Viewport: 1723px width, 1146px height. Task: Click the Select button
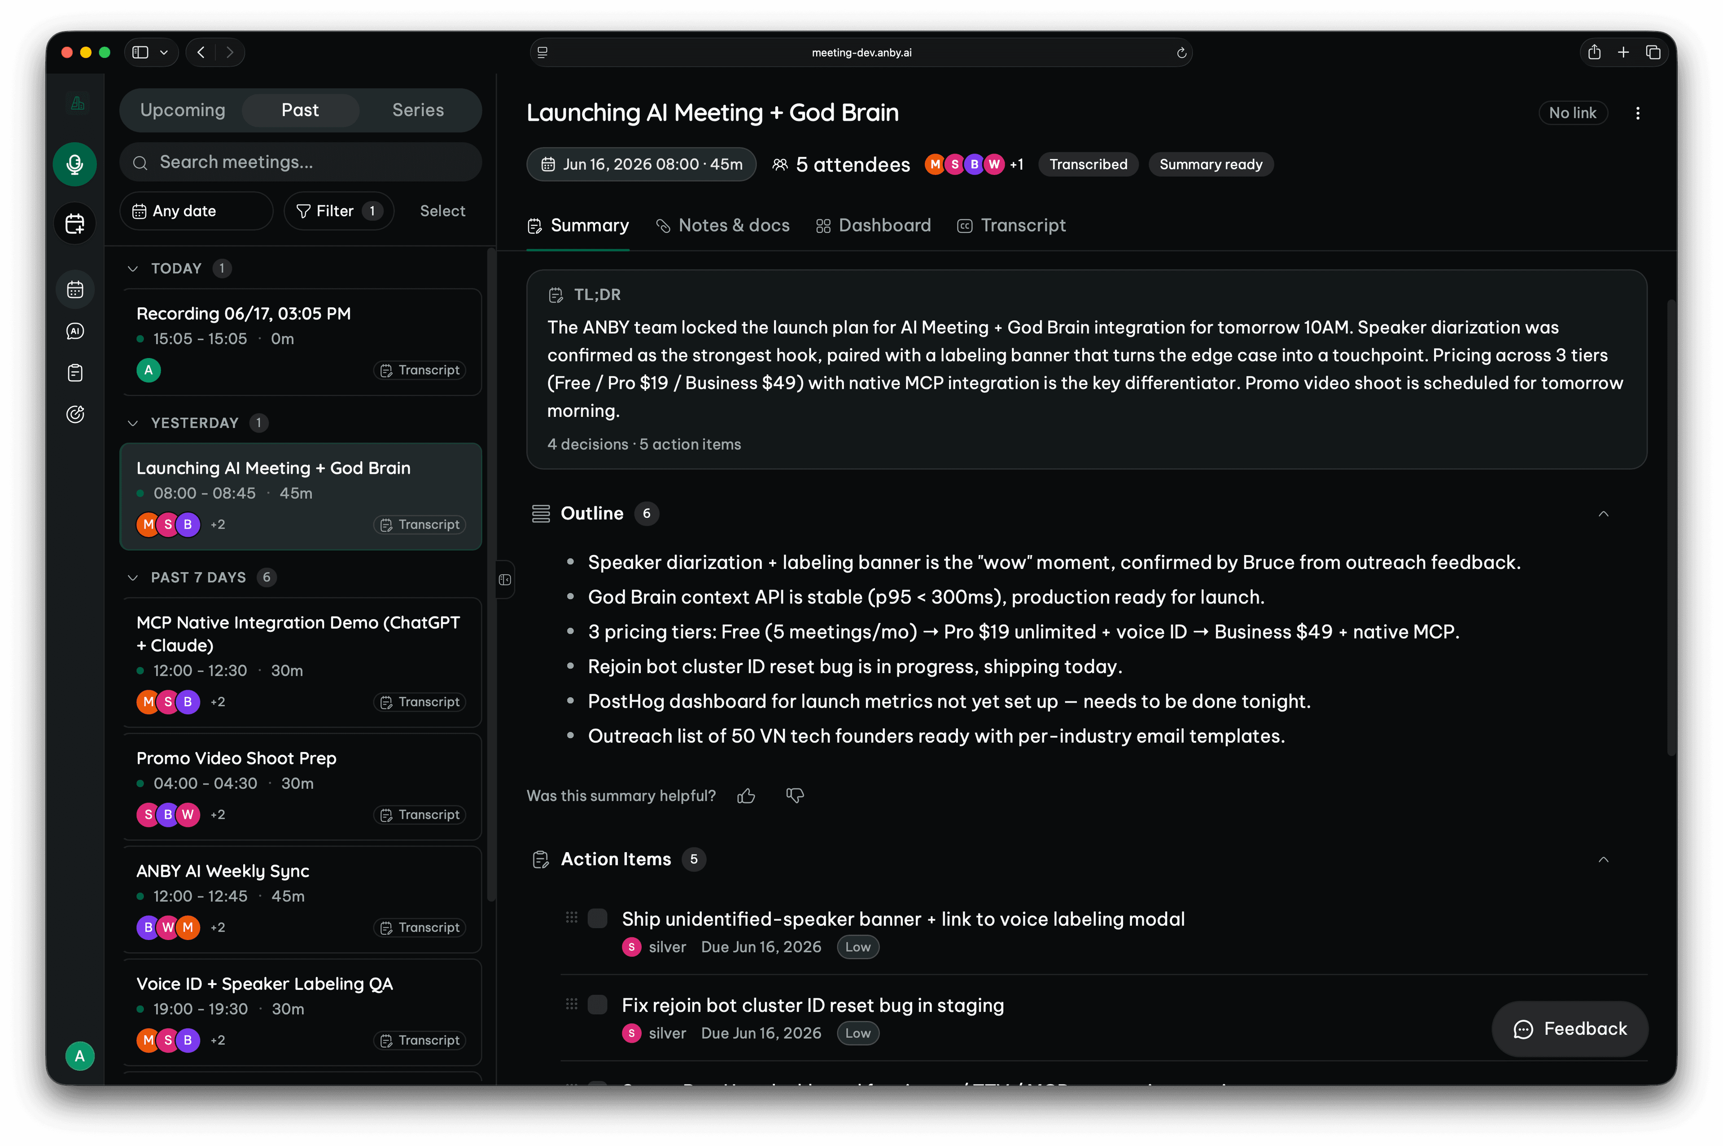pyautogui.click(x=442, y=211)
